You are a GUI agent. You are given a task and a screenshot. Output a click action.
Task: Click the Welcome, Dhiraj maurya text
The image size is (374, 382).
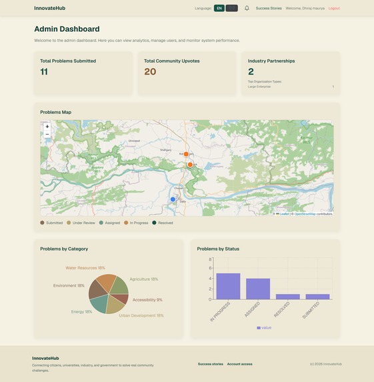click(x=305, y=8)
